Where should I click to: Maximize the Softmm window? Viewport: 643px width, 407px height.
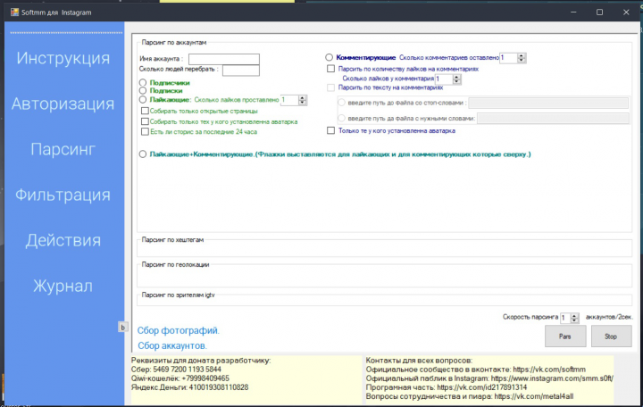[599, 12]
